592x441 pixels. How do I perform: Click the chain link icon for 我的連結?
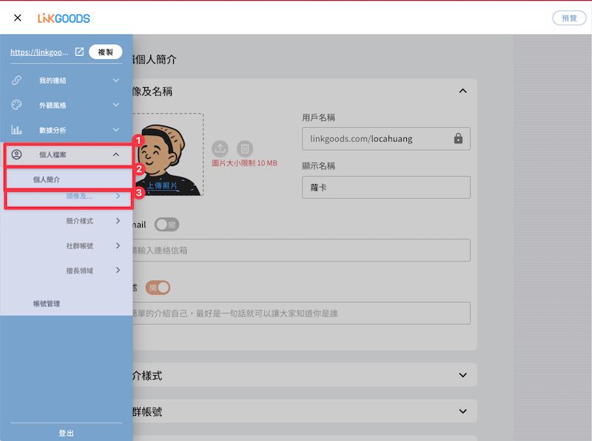coord(16,80)
